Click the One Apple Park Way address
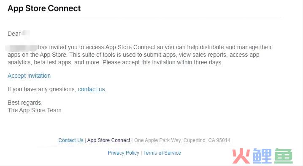This screenshot has height=166, width=303. (182, 140)
